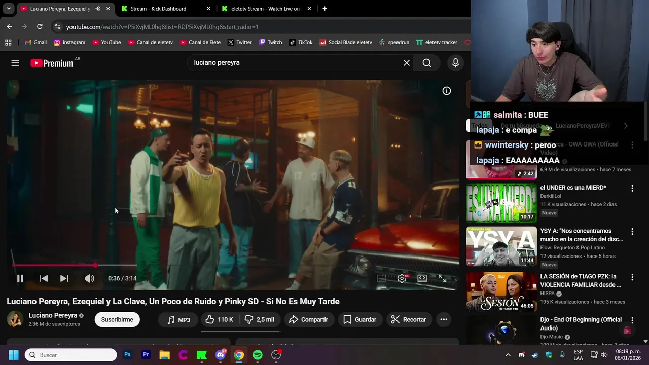Mute audio on the Luciano Pereyra tab
The image size is (649, 365).
pos(98,9)
